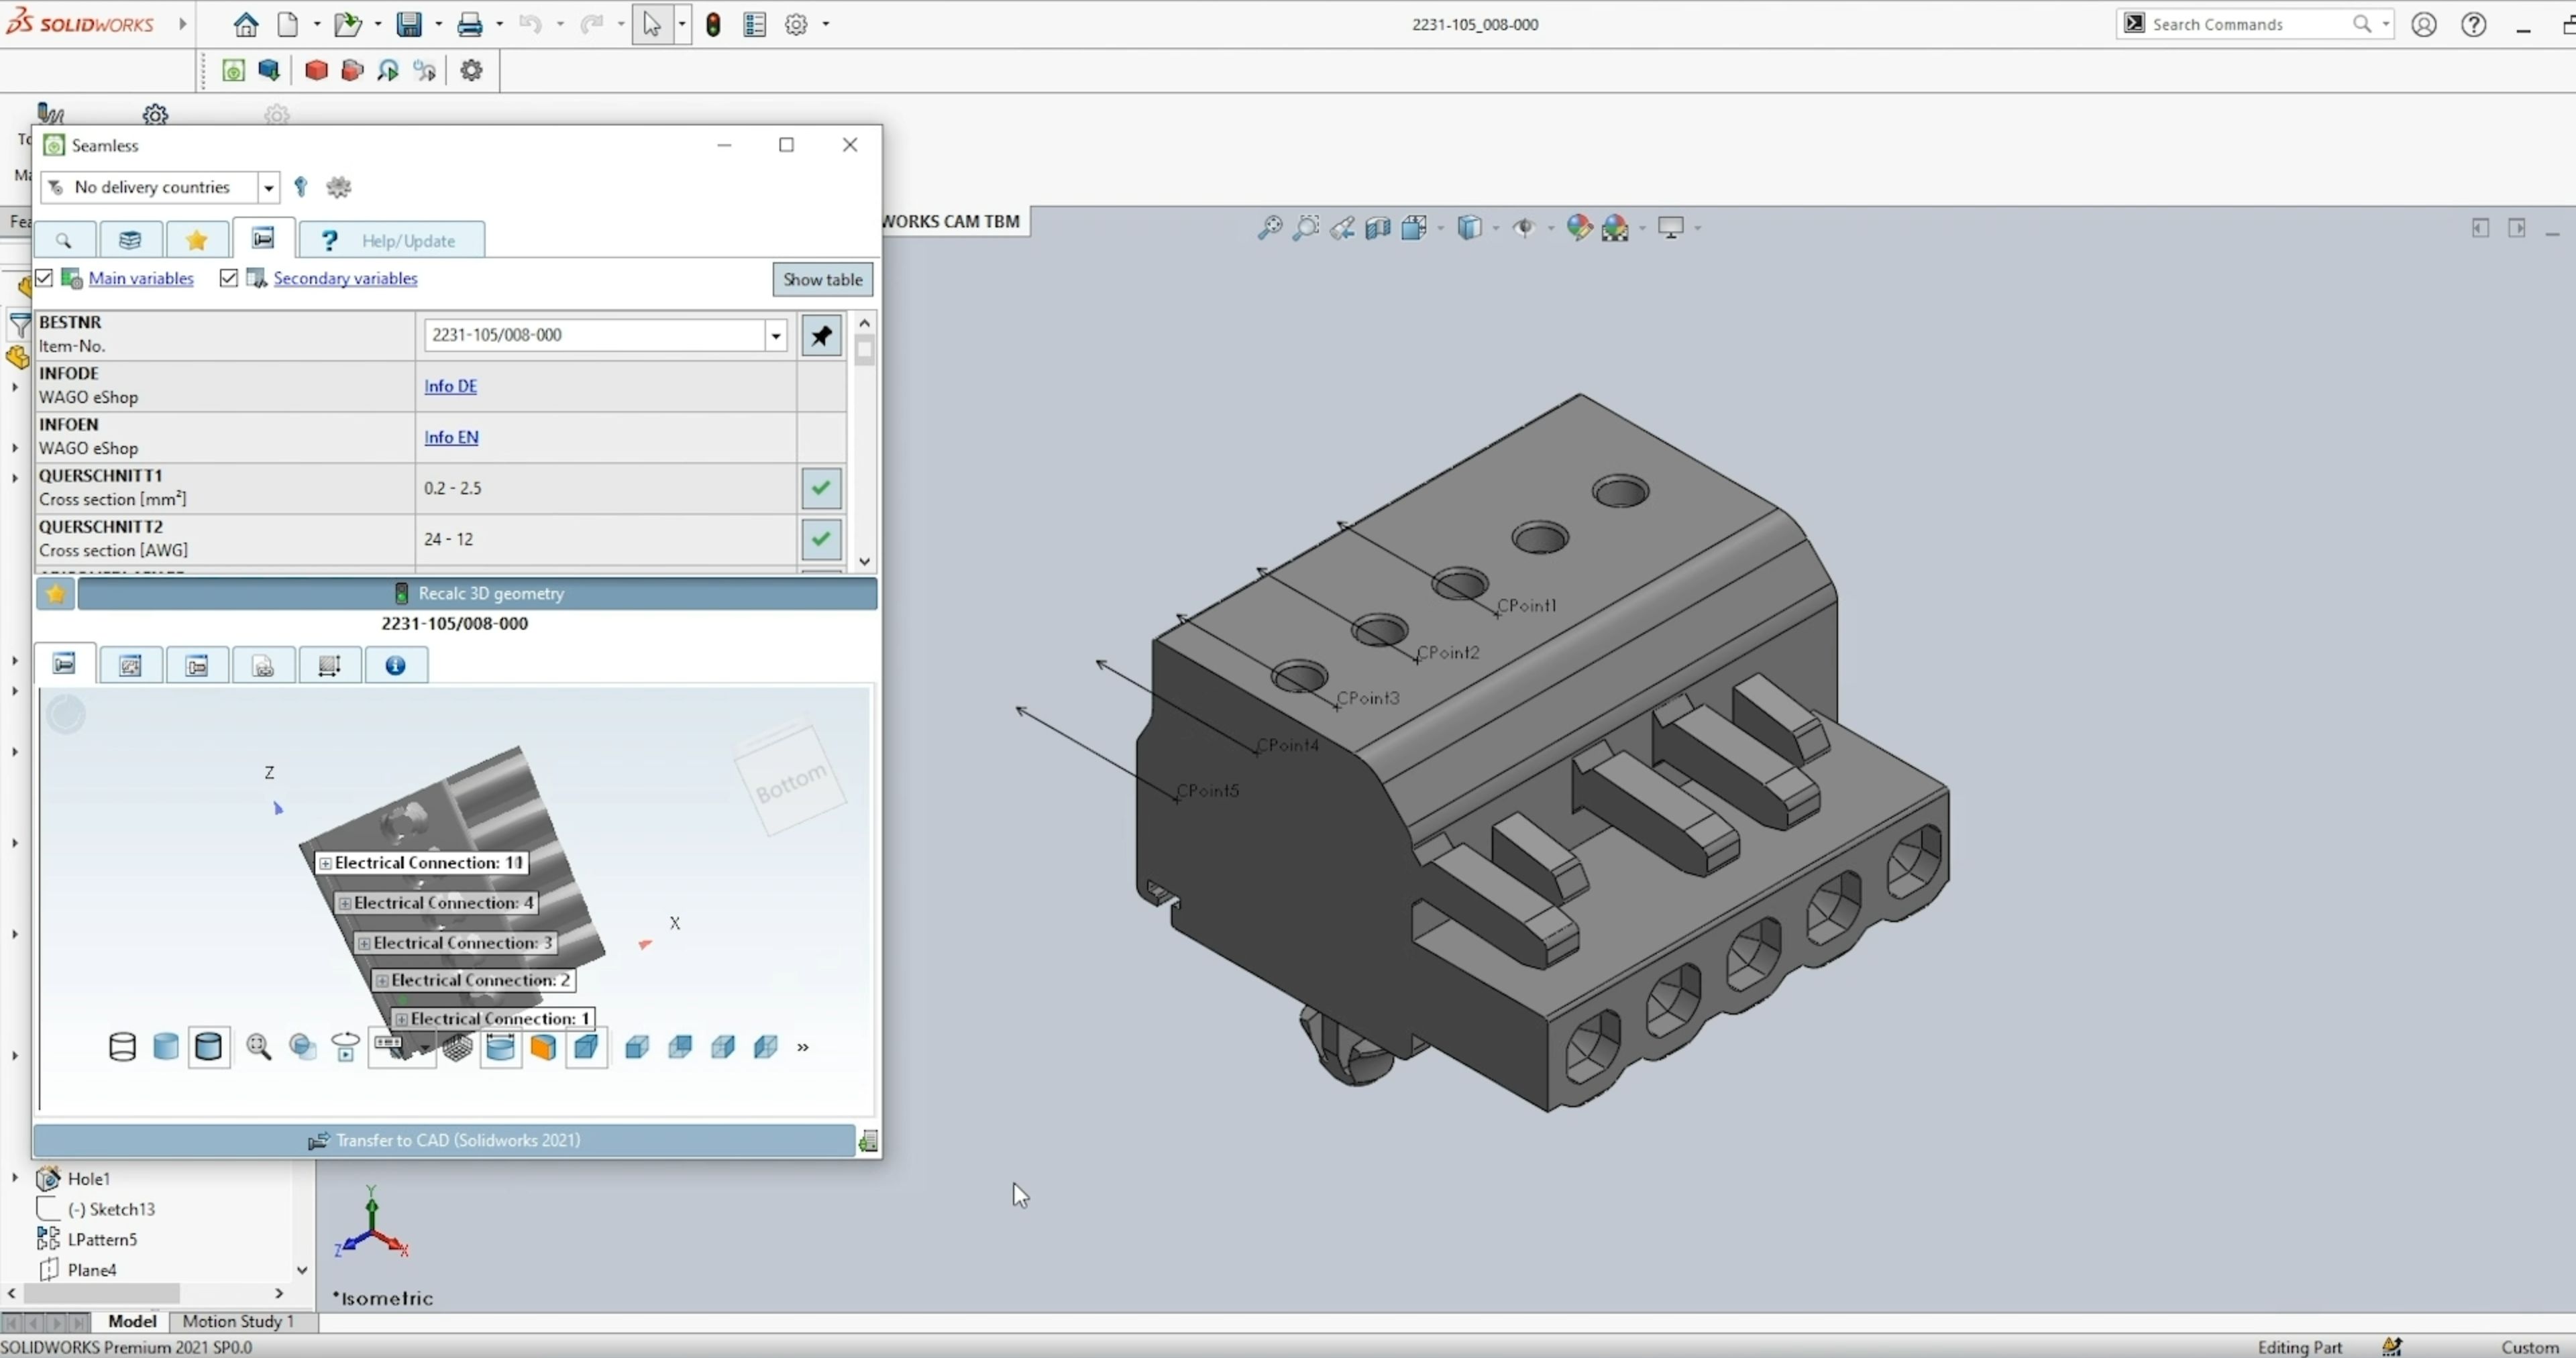
Task: Save with the floppy disk icon
Action: [409, 24]
